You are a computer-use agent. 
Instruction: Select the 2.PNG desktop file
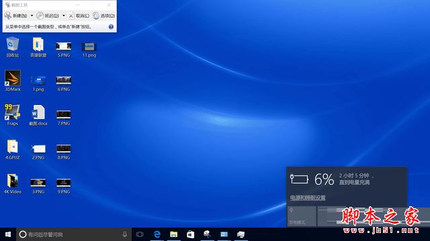coord(38,152)
